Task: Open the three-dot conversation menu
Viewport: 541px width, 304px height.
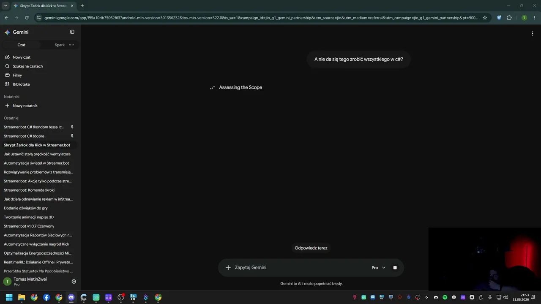Action: click(x=533, y=34)
